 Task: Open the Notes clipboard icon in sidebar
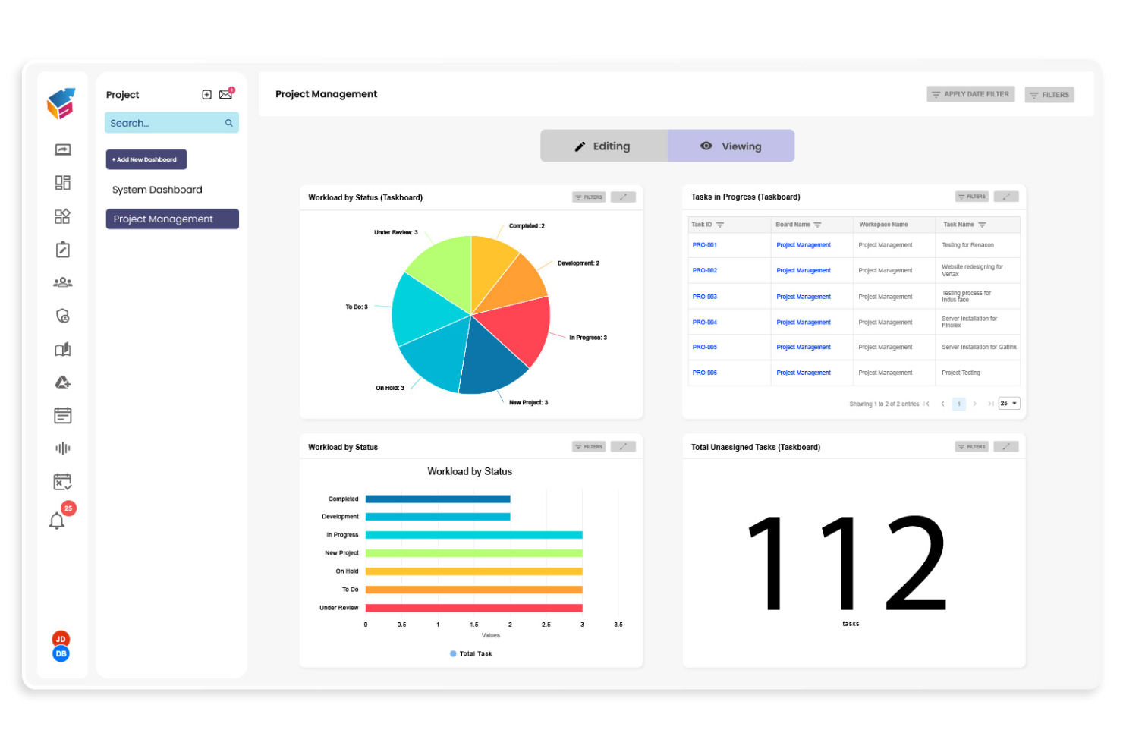point(62,249)
